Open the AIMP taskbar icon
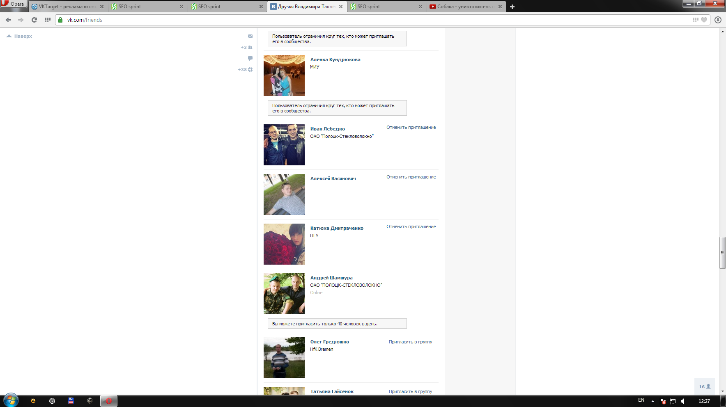The image size is (726, 407). coord(33,401)
